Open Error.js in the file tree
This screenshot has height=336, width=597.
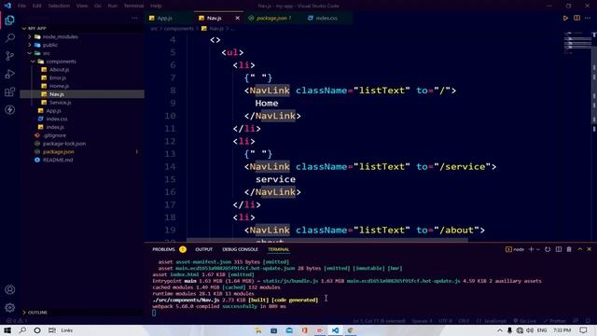58,77
